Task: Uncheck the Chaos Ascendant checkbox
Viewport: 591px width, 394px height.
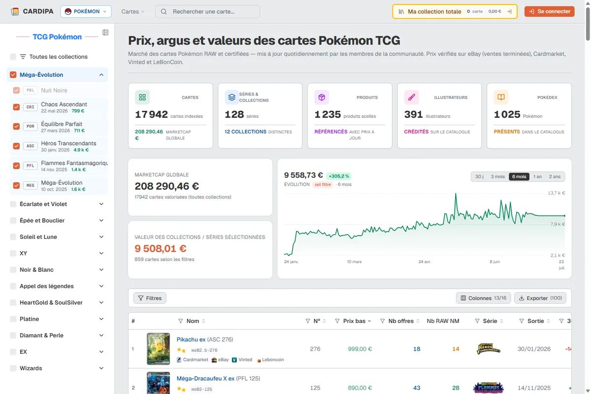Action: 17,107
